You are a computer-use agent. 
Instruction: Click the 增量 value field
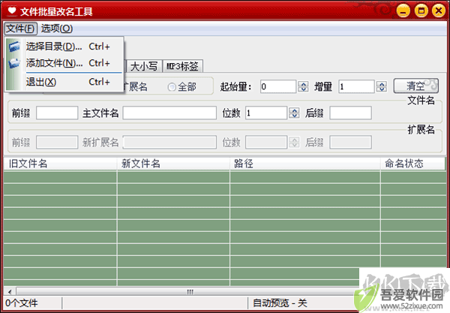pyautogui.click(x=356, y=87)
